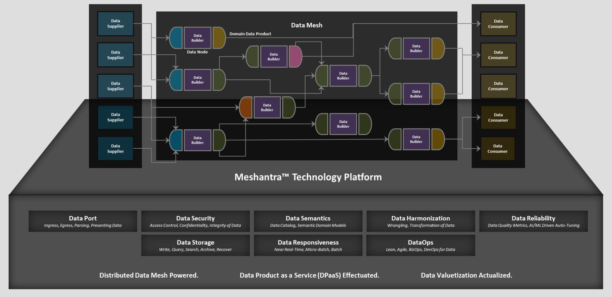Select the Data Reliability capability box
Image resolution: width=612 pixels, height=297 pixels.
(x=533, y=221)
